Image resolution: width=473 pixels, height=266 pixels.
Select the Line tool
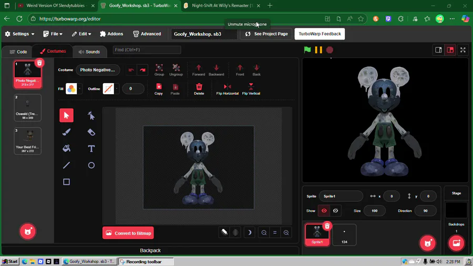(x=66, y=165)
